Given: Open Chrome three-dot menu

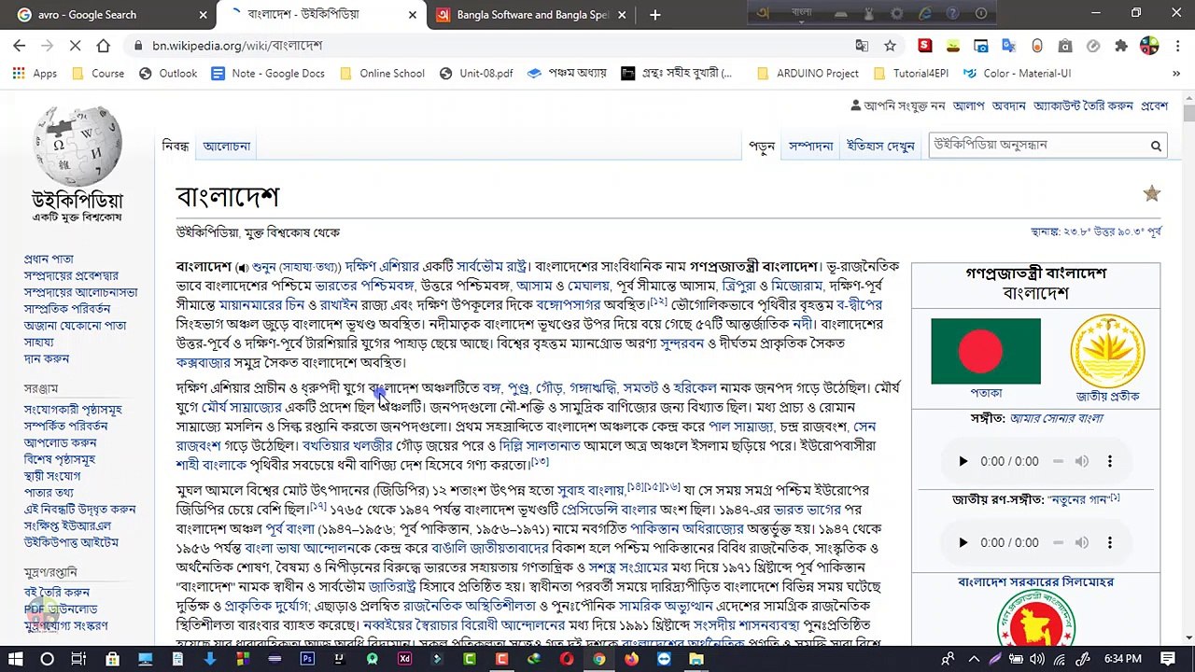Looking at the screenshot, I should point(1176,45).
